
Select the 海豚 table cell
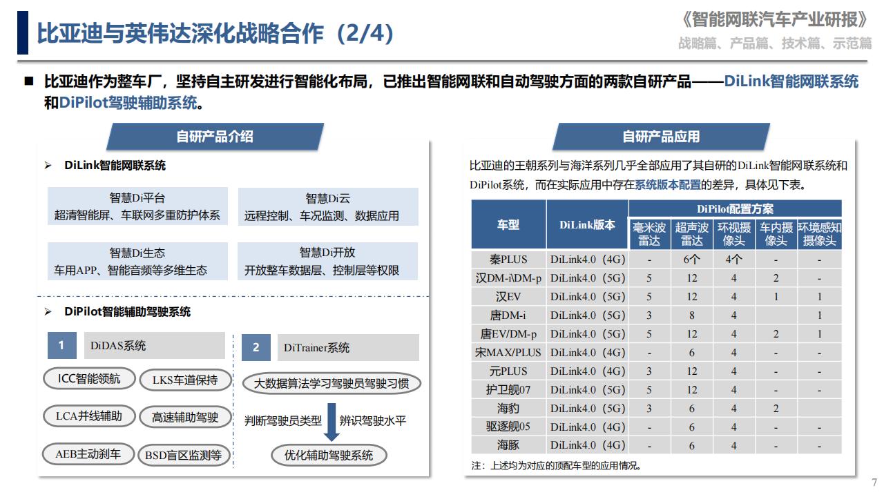508,446
